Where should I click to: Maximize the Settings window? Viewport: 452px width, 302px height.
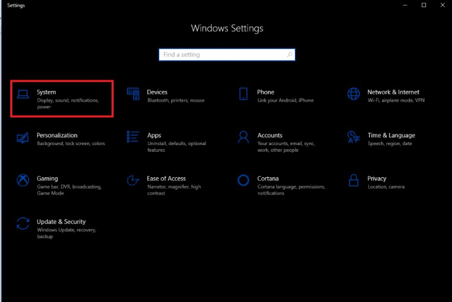424,5
